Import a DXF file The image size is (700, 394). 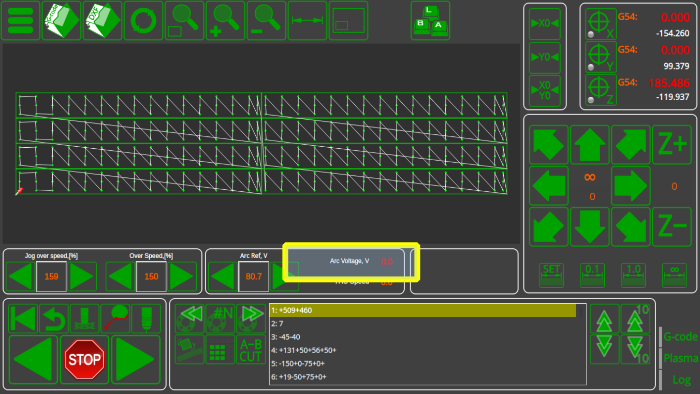(x=102, y=21)
